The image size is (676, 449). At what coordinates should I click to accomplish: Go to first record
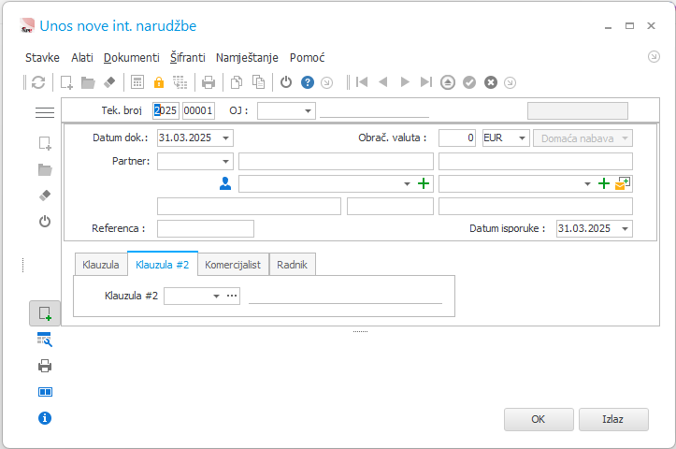[x=362, y=82]
